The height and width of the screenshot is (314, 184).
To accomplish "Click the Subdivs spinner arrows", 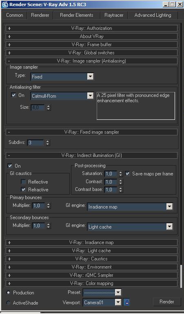I will (48, 143).
